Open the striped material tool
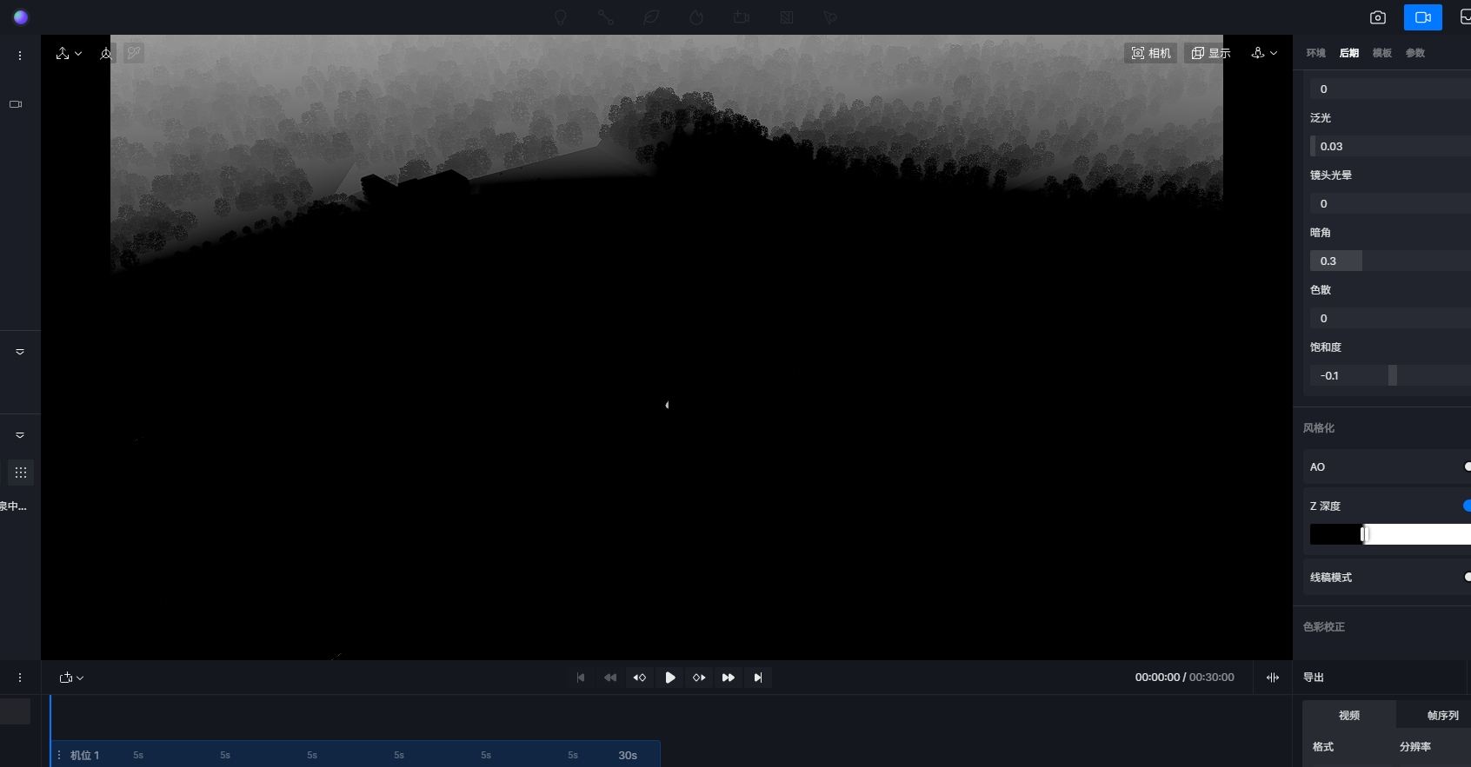This screenshot has width=1471, height=767. [x=787, y=17]
